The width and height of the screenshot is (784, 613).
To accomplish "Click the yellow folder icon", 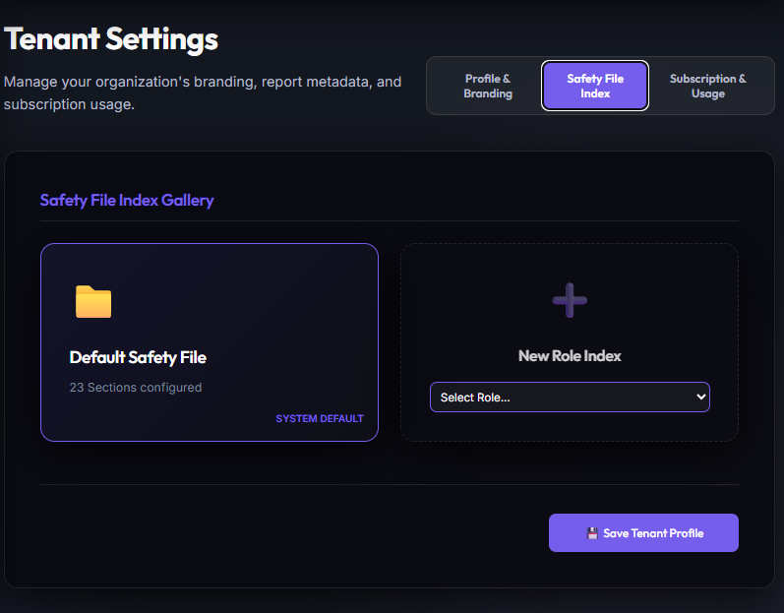I will (93, 301).
